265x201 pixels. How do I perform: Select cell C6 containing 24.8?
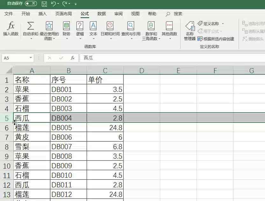pyautogui.click(x=105, y=128)
